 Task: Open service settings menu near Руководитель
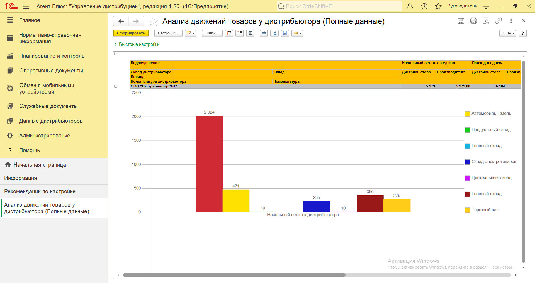click(486, 6)
